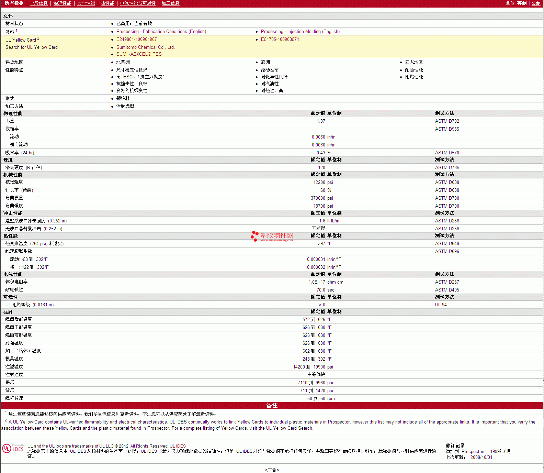Open Processing - Fabrication Conditions link
544x473 pixels.
(x=161, y=31)
